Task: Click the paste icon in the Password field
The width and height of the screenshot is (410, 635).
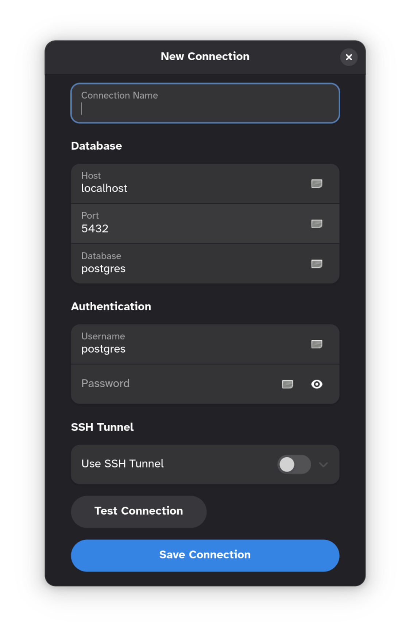Action: click(x=287, y=384)
